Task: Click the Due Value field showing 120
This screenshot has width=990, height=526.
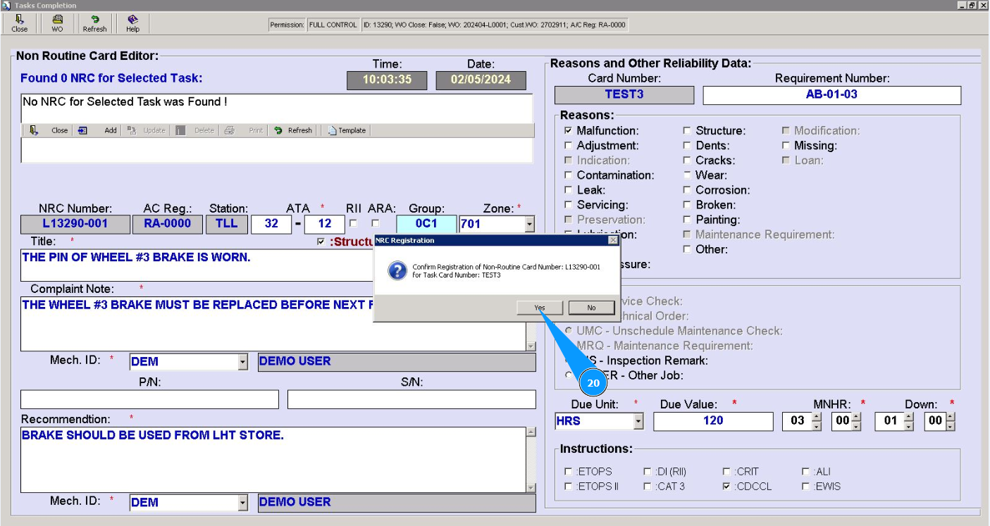Action: [712, 421]
